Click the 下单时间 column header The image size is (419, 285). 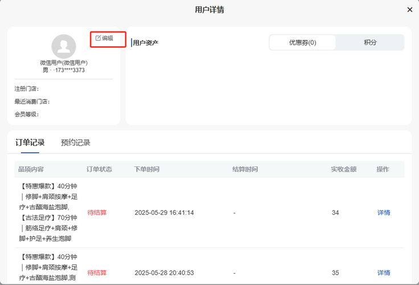(147, 169)
